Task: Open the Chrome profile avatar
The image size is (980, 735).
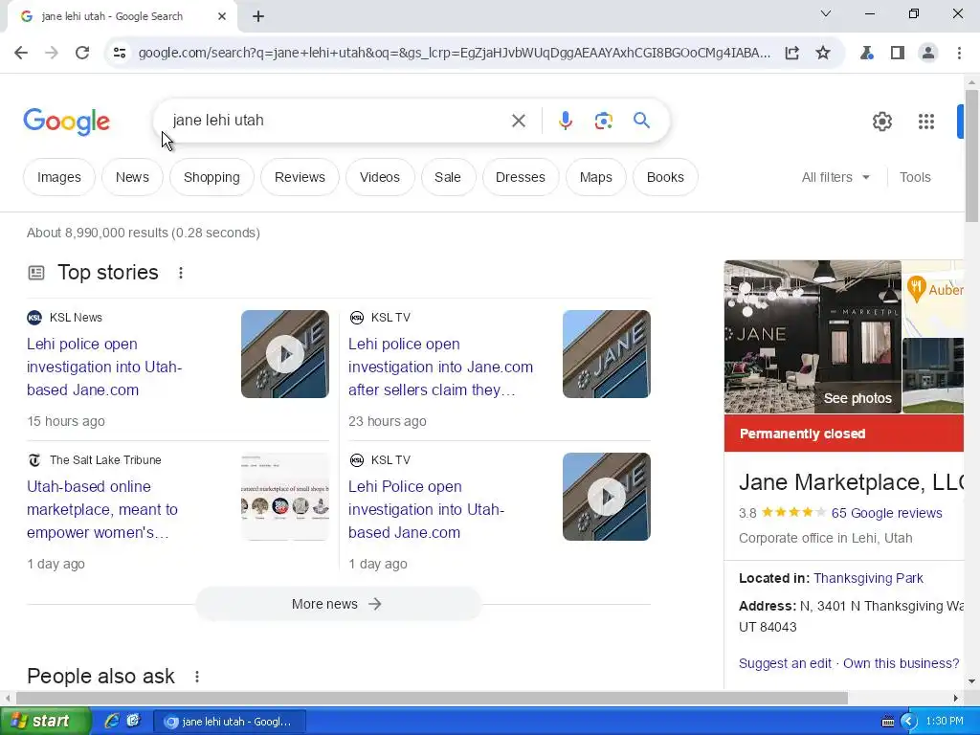Action: coord(928,53)
